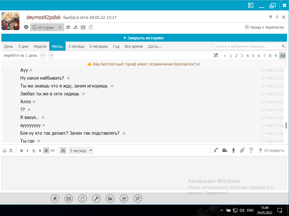Open help question mark icon
The width and height of the screenshot is (289, 216).
pos(251,150)
